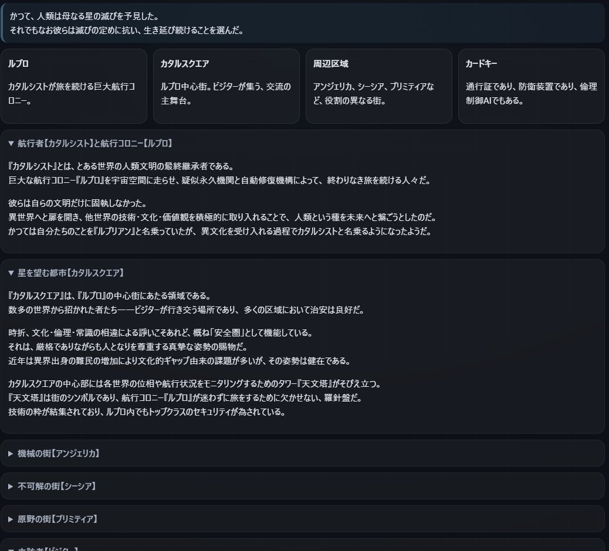
Task: Click the line 『カタルシスト』とは、とある世界の人類文明の最終継承者である。
Action: pos(121,166)
